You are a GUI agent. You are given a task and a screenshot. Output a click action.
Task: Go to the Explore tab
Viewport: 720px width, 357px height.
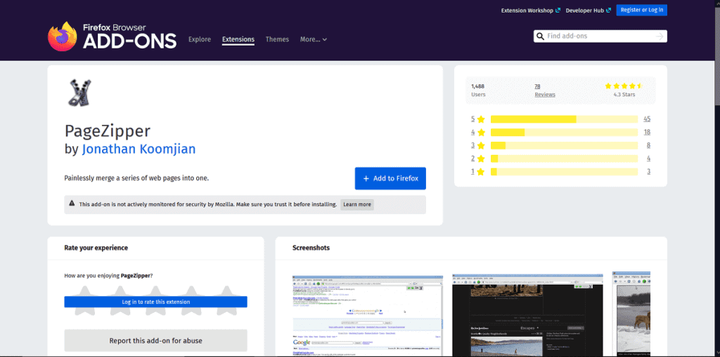tap(200, 39)
